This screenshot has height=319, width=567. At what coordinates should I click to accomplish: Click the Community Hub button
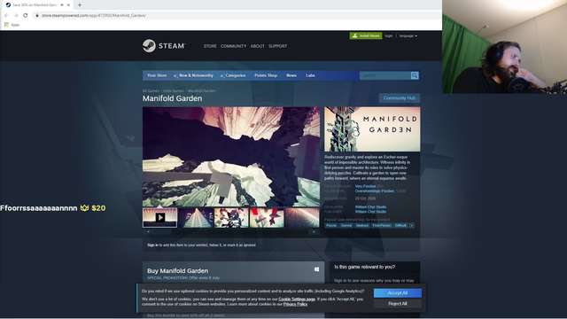pos(400,98)
